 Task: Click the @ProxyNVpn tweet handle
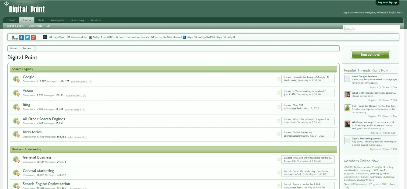(x=56, y=37)
